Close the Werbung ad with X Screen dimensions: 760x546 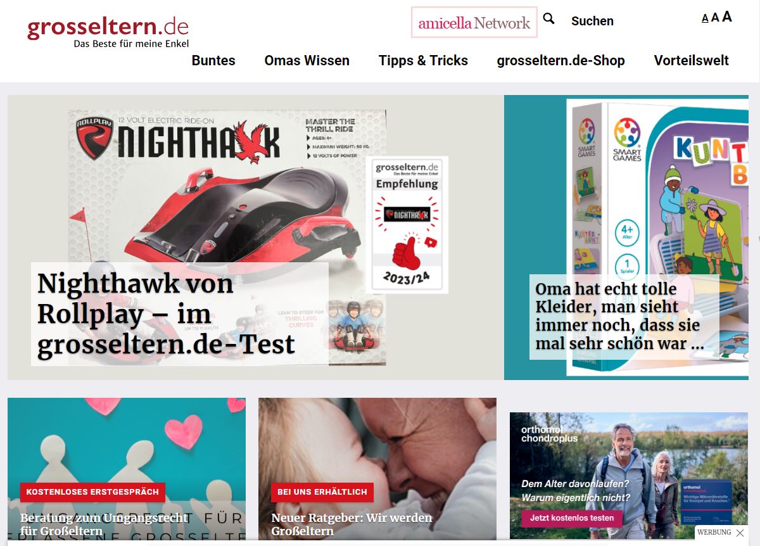point(740,533)
